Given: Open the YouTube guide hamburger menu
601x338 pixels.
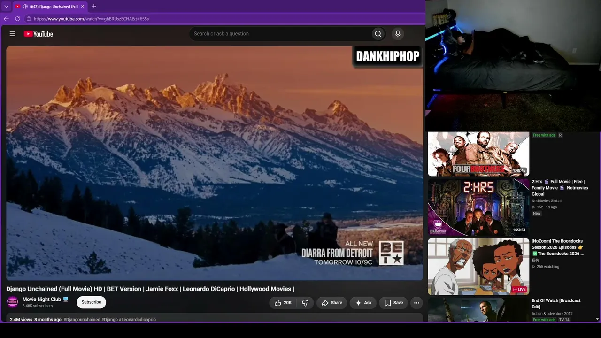Looking at the screenshot, I should pyautogui.click(x=13, y=34).
